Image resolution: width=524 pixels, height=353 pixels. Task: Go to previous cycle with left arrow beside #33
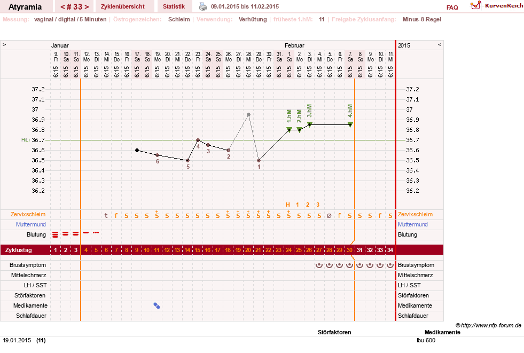click(x=62, y=7)
